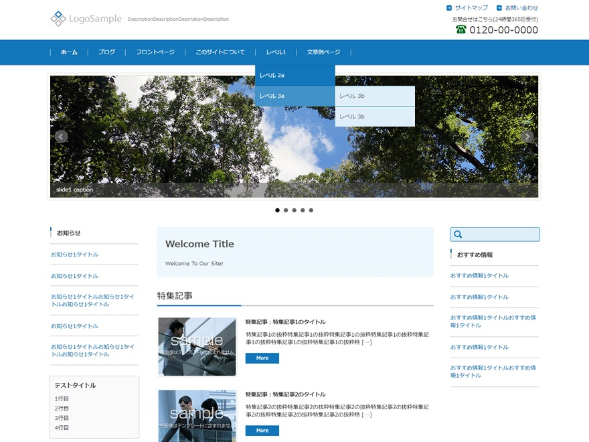The height and width of the screenshot is (442, 589).
Task: Open the fourth おすすめ情報 link in the sidebar
Action: coord(479,347)
